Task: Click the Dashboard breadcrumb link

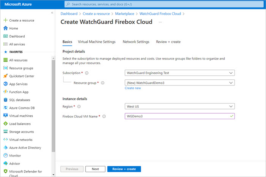Action: click(x=69, y=14)
